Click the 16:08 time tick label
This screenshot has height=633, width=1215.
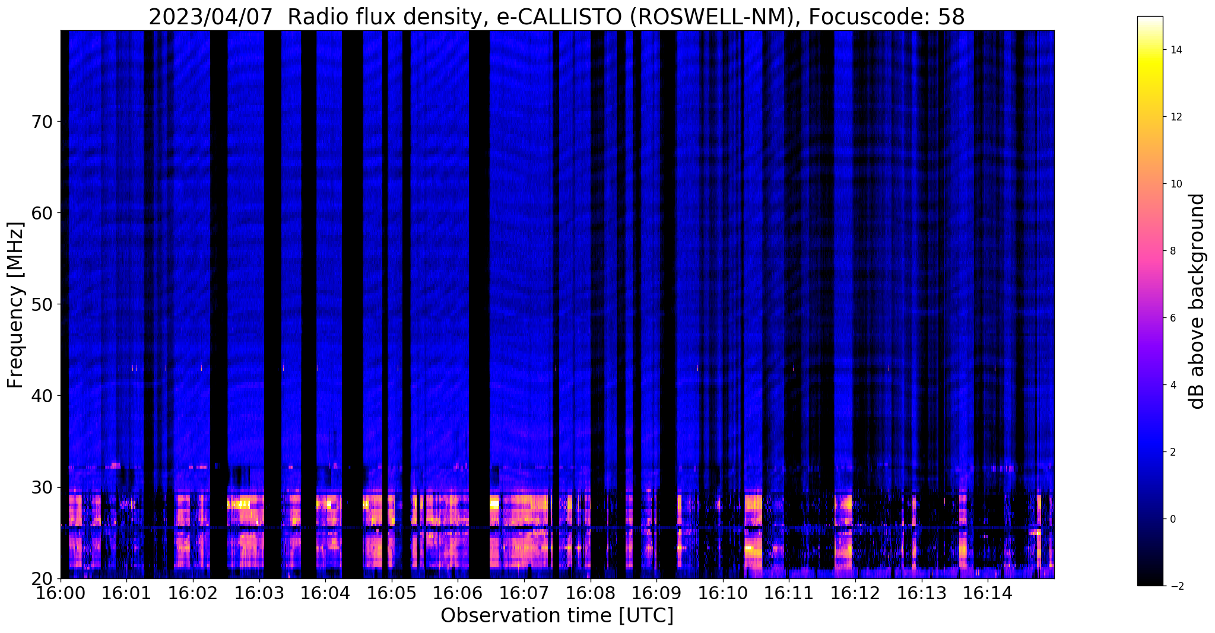point(591,593)
